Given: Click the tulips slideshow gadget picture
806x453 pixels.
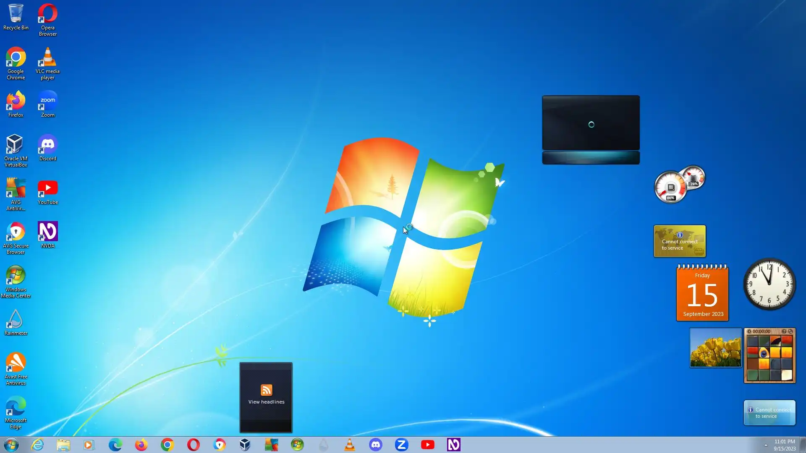Looking at the screenshot, I should (x=715, y=348).
